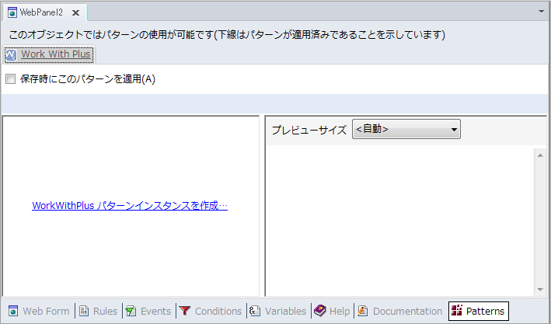Image resolution: width=551 pixels, height=324 pixels.
Task: Click the Events tab icon
Action: 131,311
